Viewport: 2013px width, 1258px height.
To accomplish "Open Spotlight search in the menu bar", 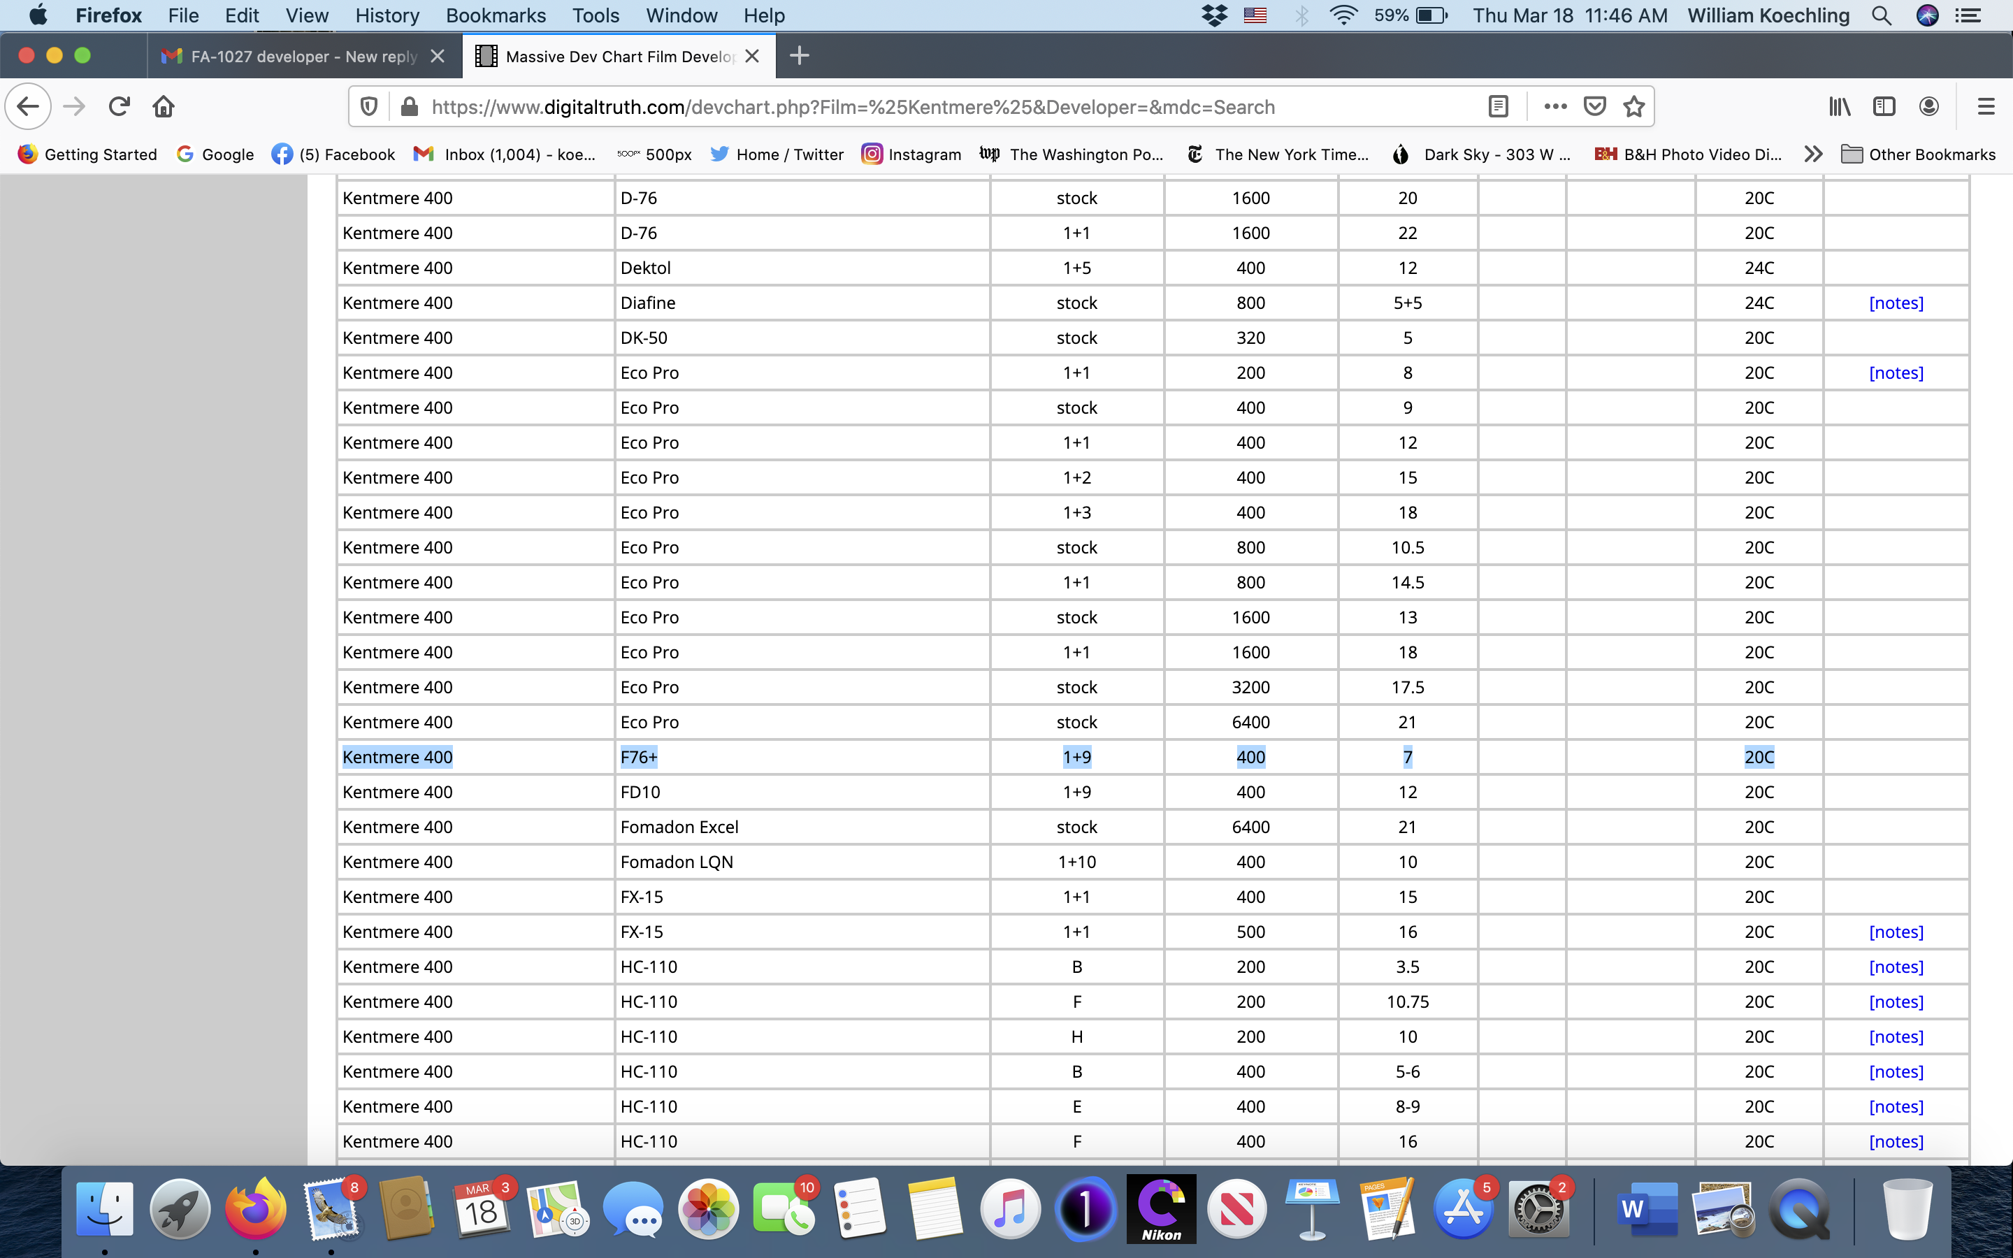I will tap(1882, 15).
